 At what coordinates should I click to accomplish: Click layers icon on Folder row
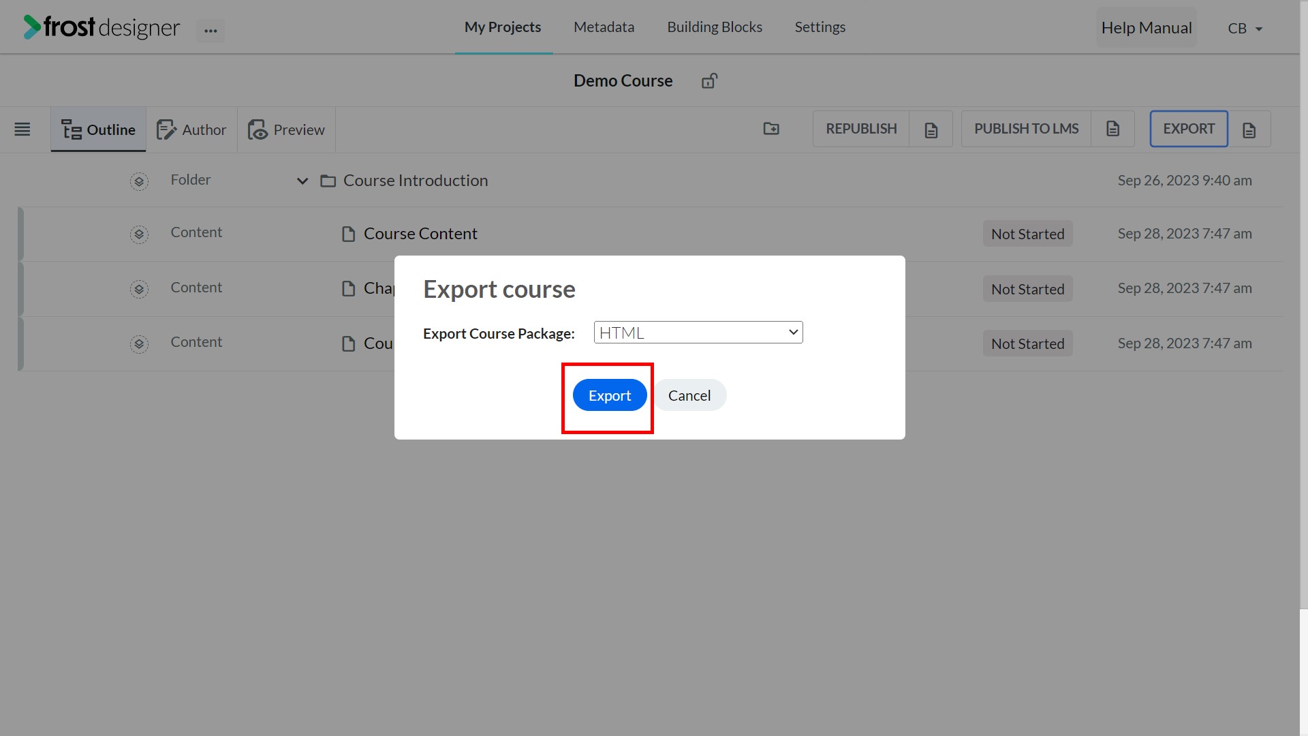139,181
